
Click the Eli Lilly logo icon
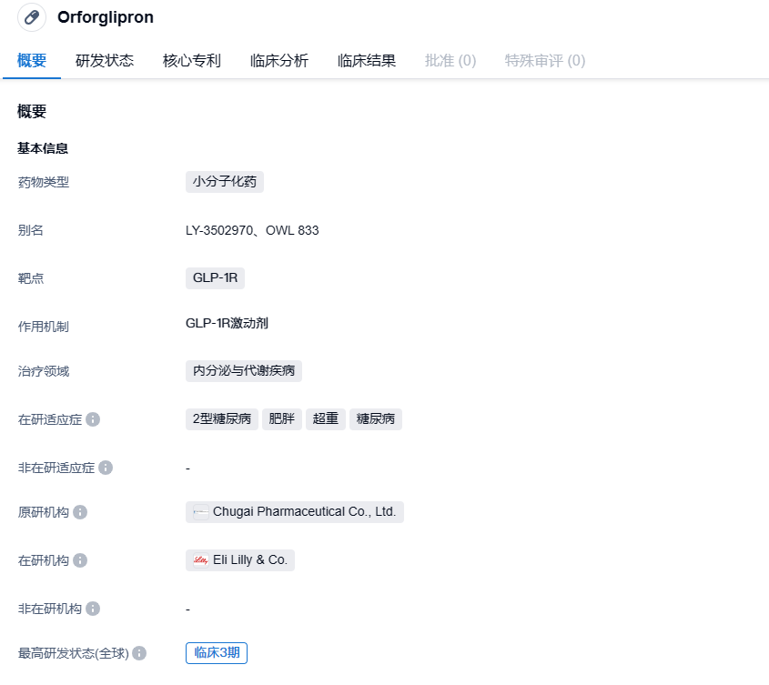coord(200,560)
